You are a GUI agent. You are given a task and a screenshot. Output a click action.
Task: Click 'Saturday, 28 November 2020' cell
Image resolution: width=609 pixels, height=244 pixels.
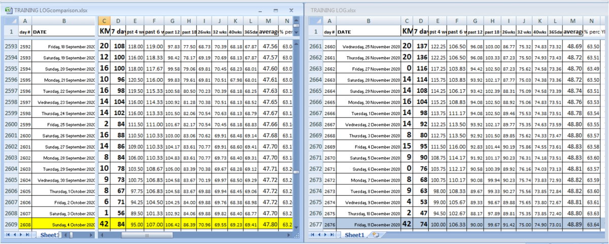point(368,80)
